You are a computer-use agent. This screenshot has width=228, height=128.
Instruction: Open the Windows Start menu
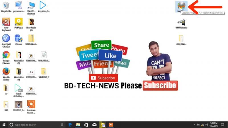pyautogui.click(x=4, y=125)
